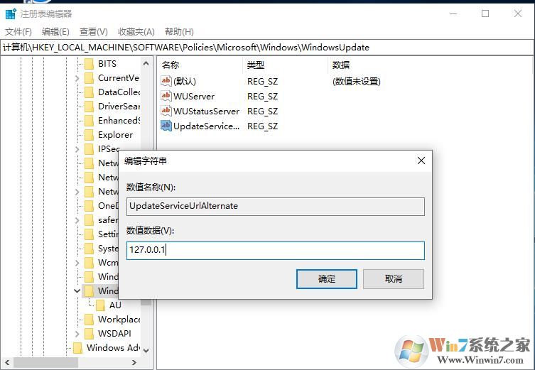
Task: Open the 查看(V) menu
Action: tap(94, 32)
